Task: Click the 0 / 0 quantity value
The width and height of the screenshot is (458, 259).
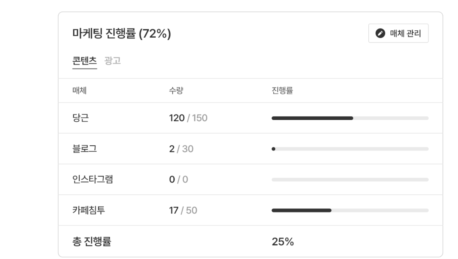Action: (179, 180)
